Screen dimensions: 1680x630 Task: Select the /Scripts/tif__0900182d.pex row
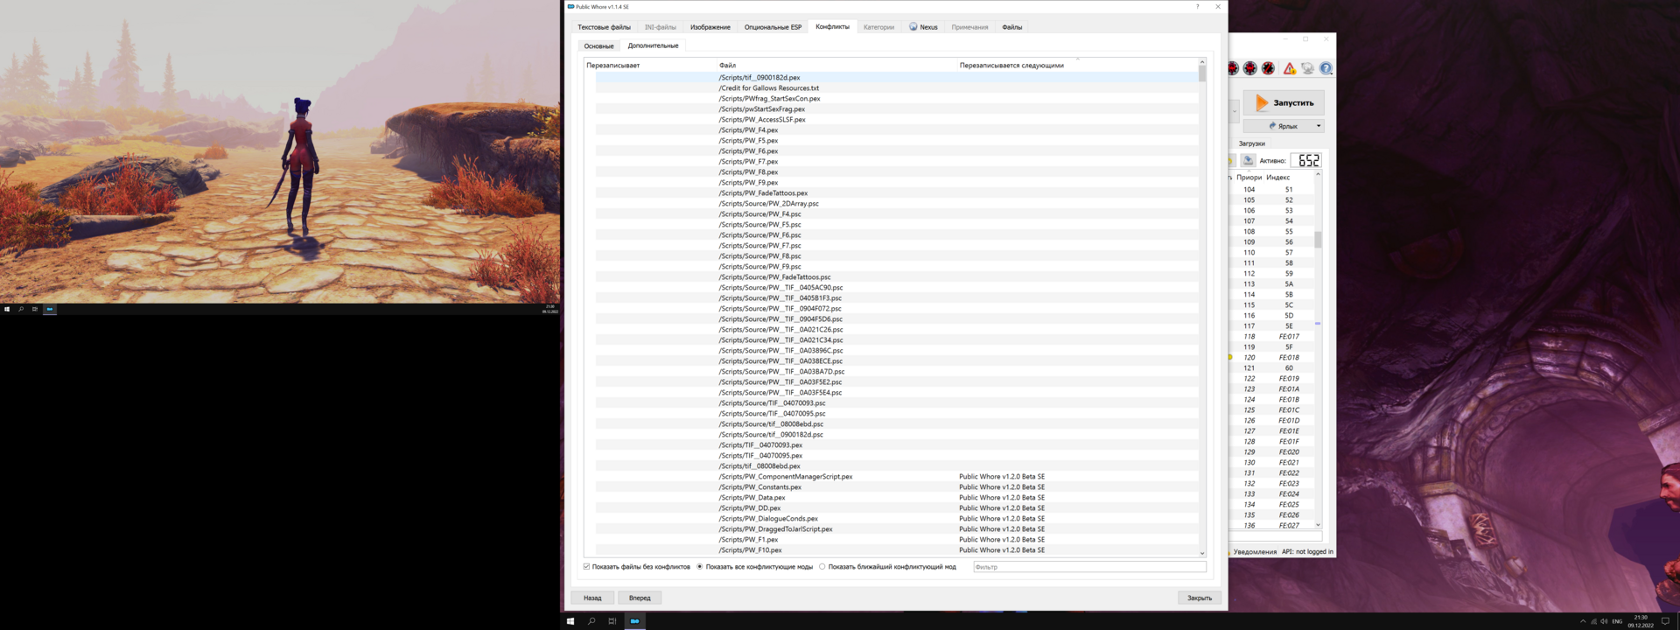tap(897, 77)
